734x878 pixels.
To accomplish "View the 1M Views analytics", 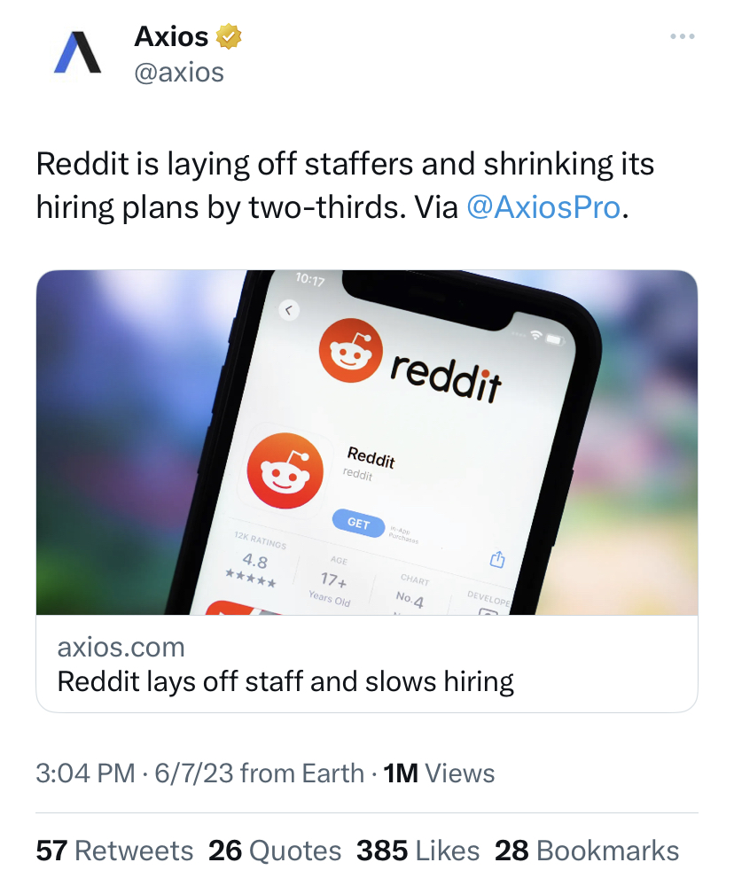I will point(440,773).
